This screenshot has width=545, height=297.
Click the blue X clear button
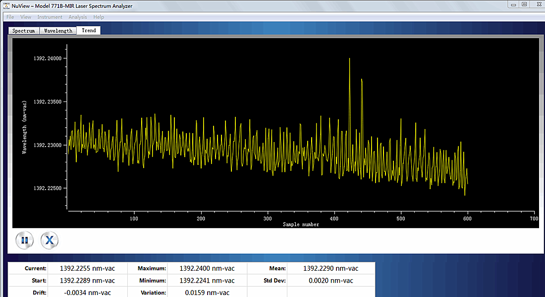49,241
